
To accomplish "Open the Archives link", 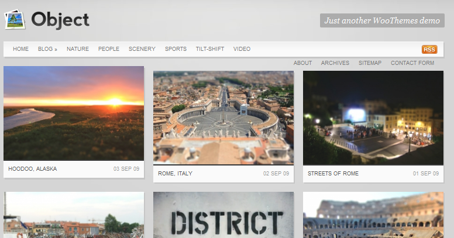I will point(335,63).
